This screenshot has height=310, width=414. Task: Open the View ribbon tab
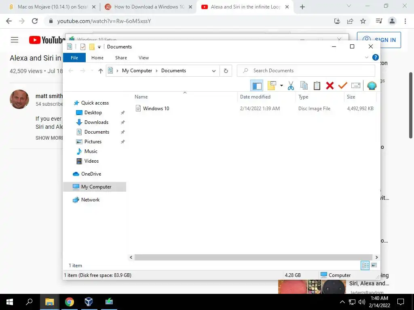(144, 58)
